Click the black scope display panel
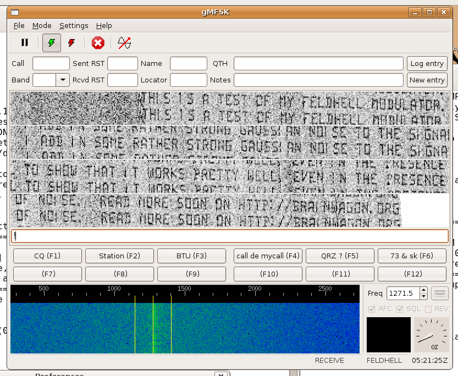The image size is (458, 376). click(389, 335)
